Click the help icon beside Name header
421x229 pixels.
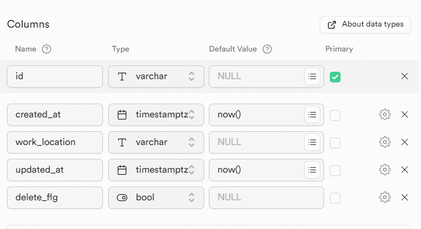coord(46,49)
